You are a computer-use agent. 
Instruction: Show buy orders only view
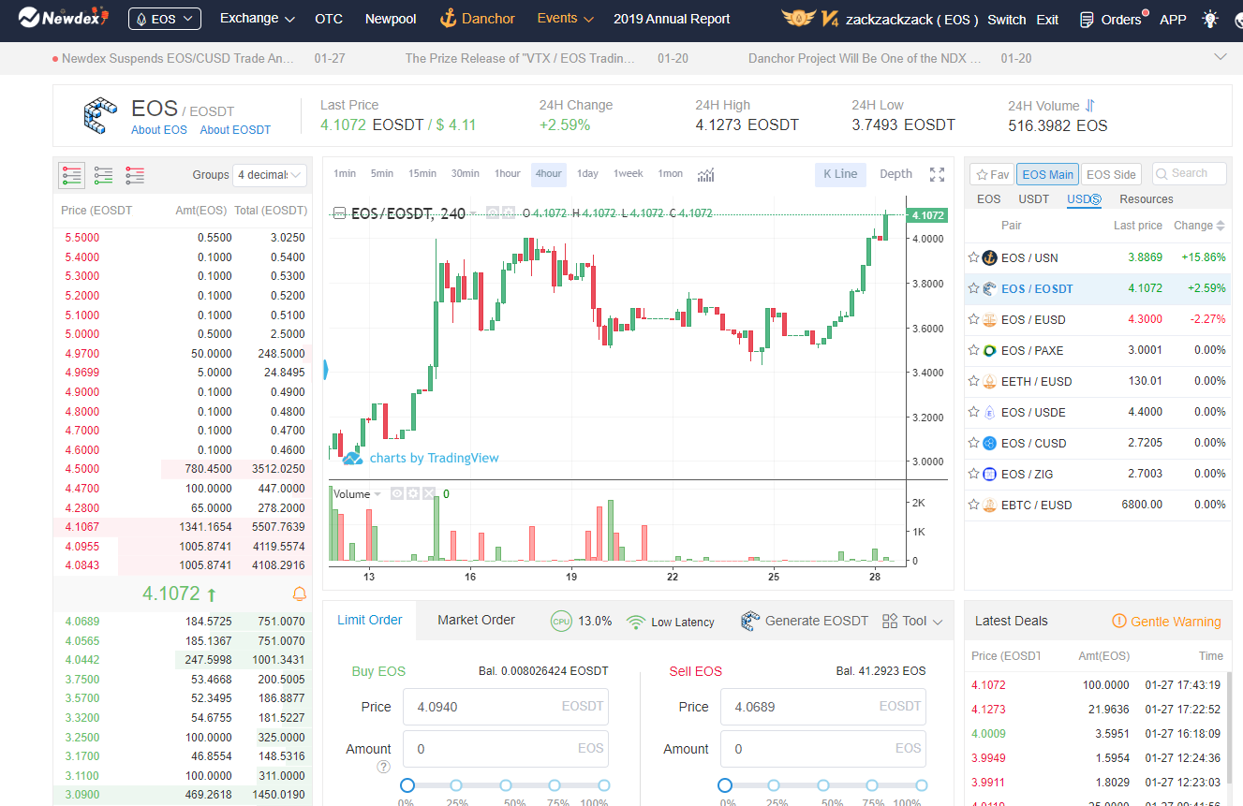[103, 175]
